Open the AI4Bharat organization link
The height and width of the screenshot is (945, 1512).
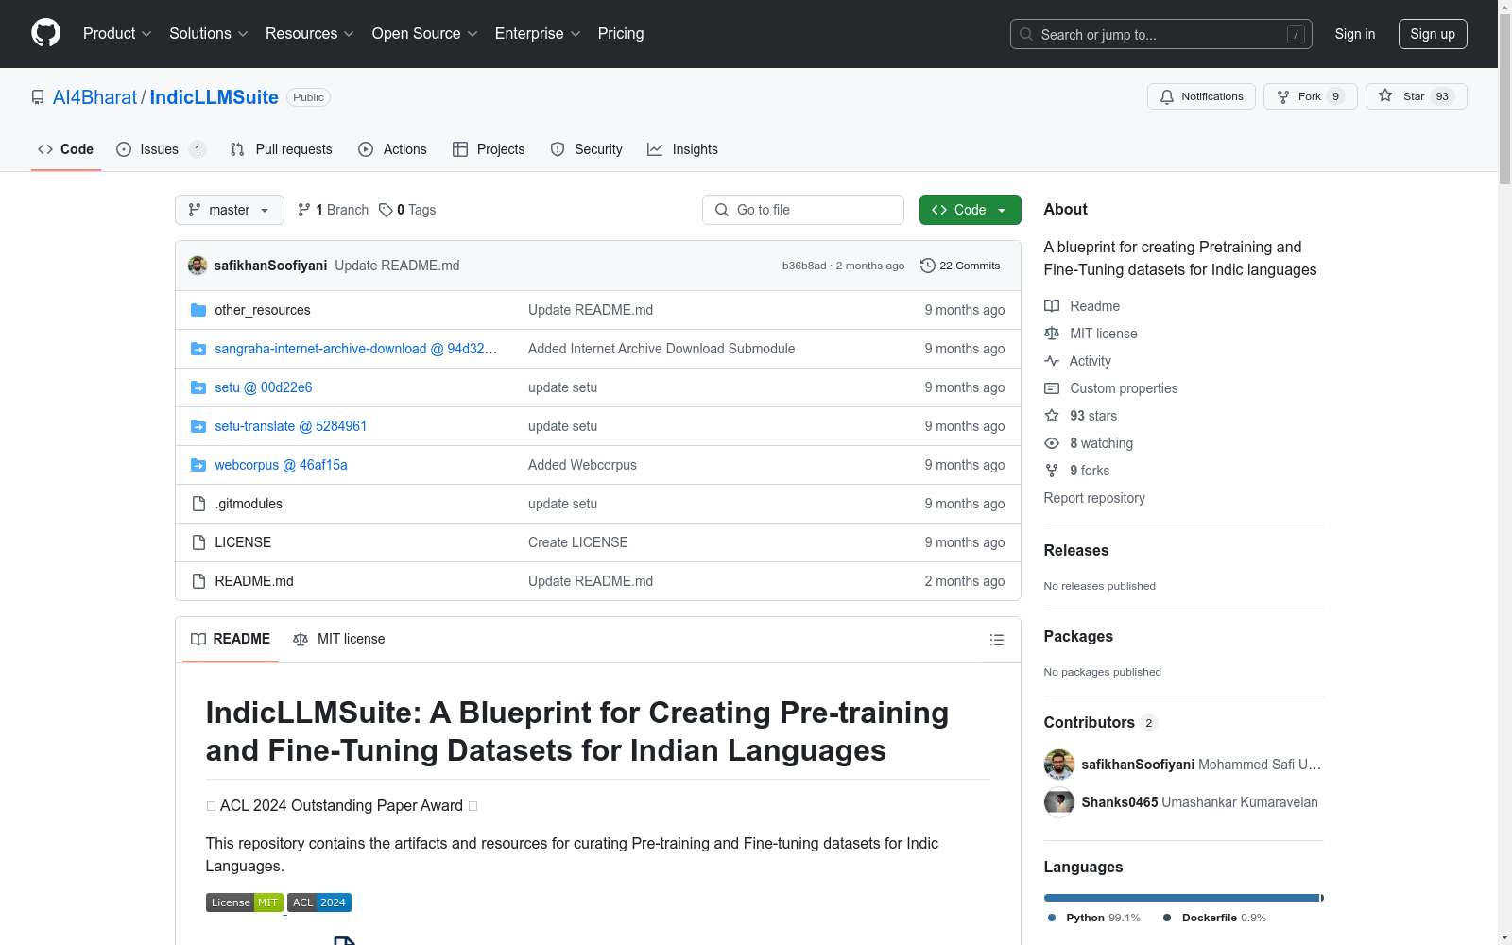click(x=94, y=97)
